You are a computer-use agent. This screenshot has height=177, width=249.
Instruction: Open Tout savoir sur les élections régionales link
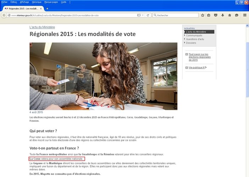(199, 57)
